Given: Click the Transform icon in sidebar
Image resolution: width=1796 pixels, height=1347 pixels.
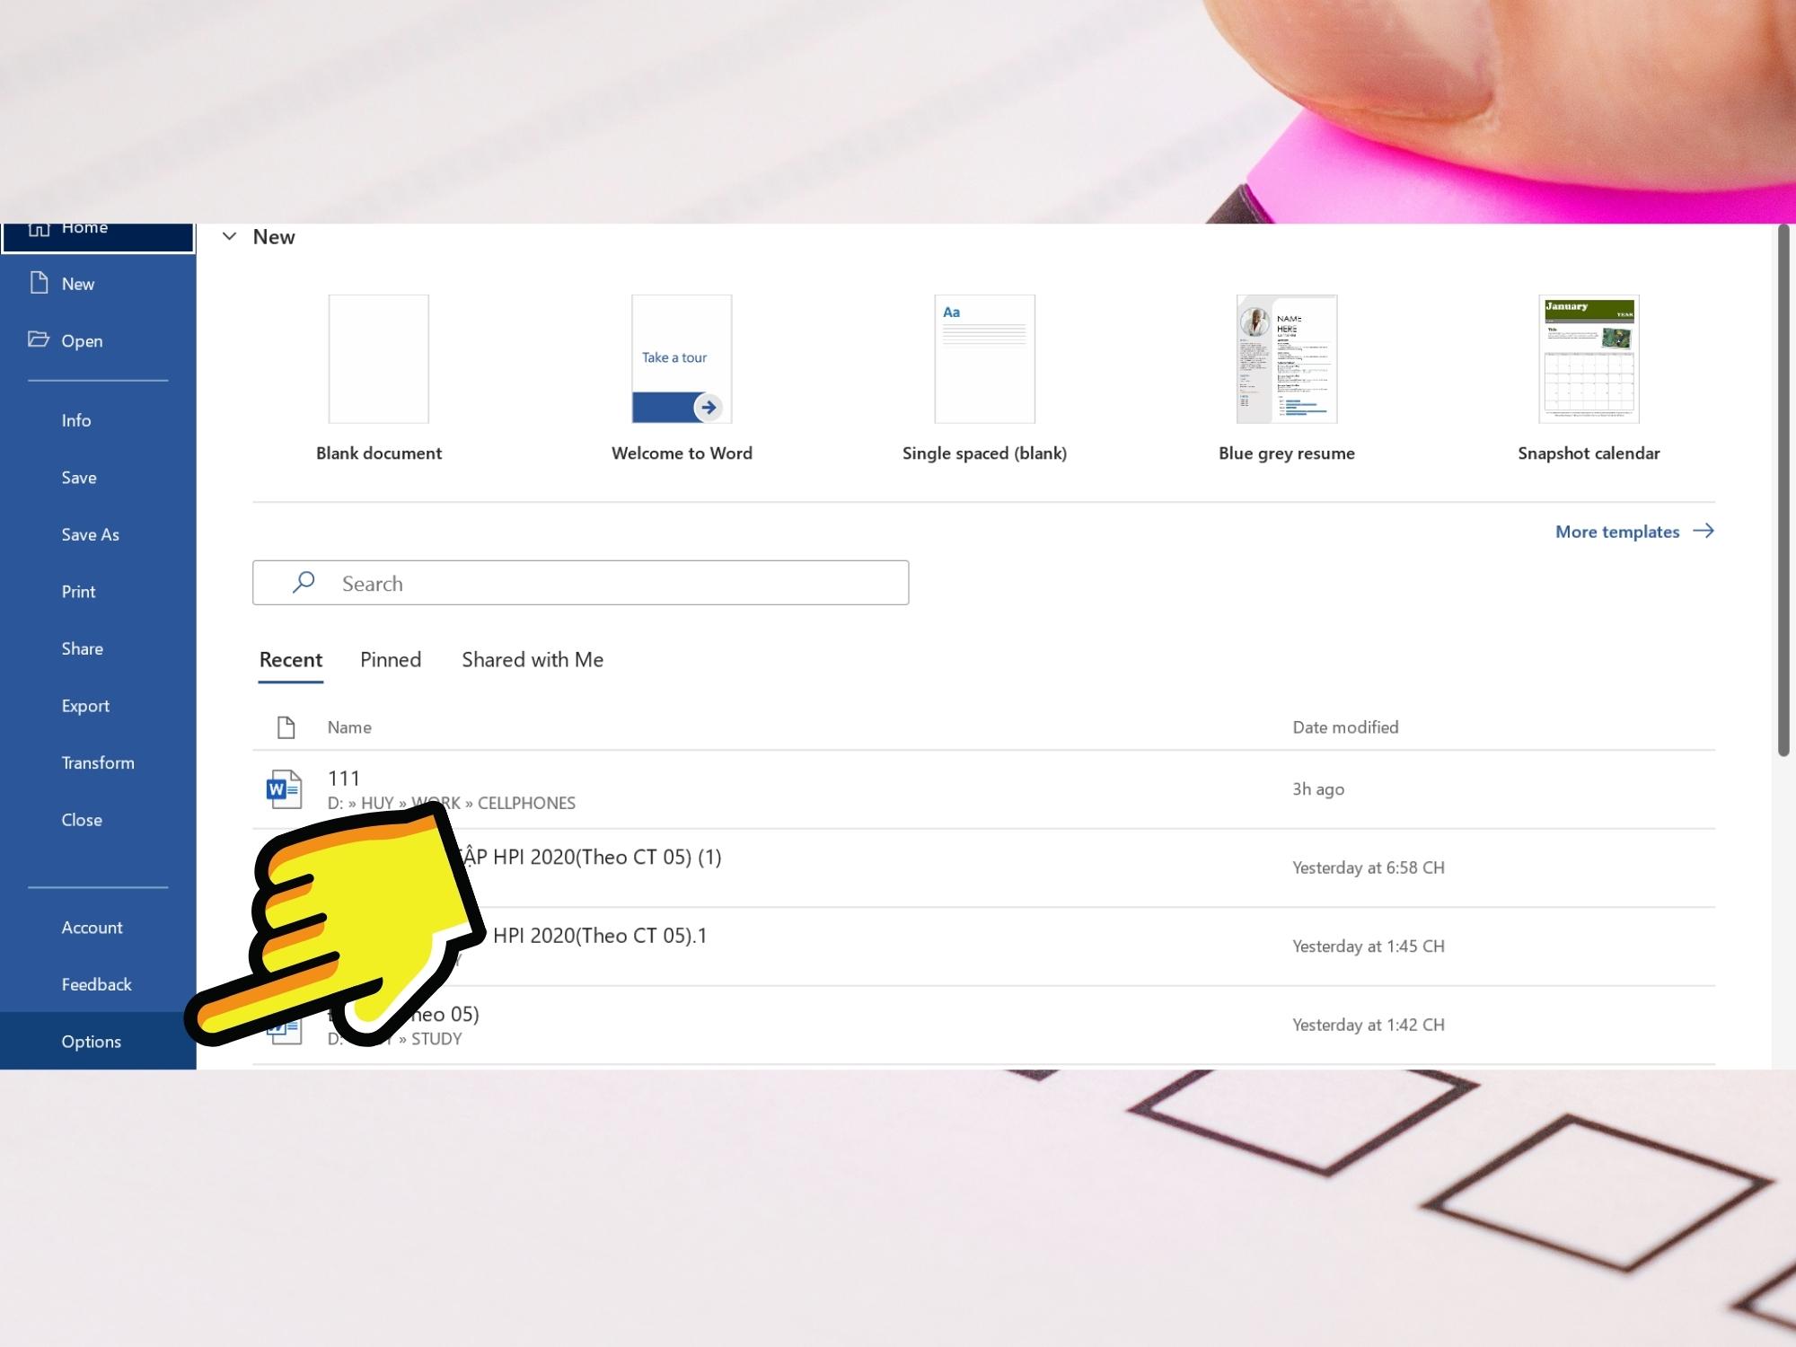Looking at the screenshot, I should [98, 762].
